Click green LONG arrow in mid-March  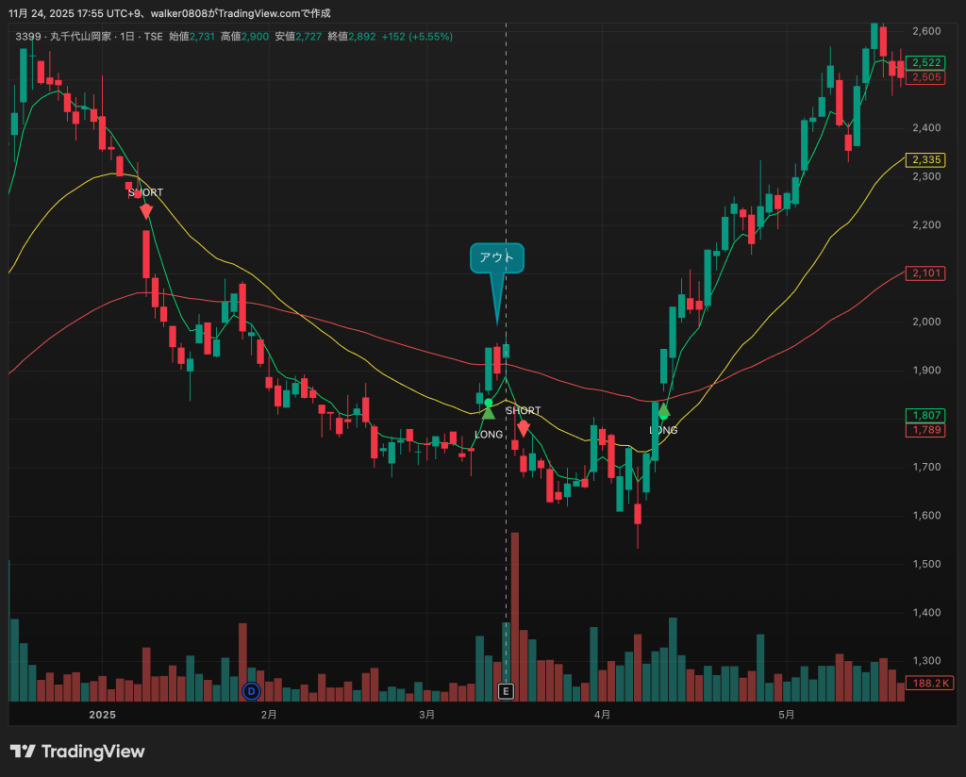pyautogui.click(x=489, y=412)
